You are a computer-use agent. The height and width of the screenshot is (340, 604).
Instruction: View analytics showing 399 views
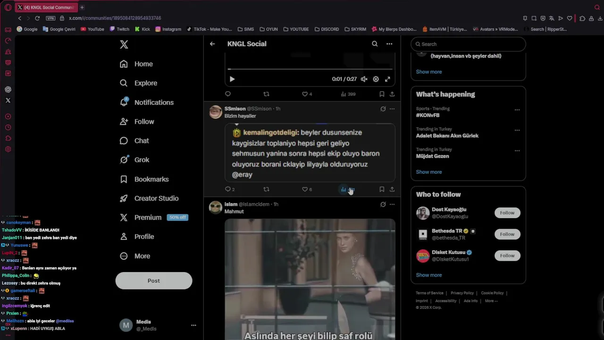pyautogui.click(x=348, y=94)
